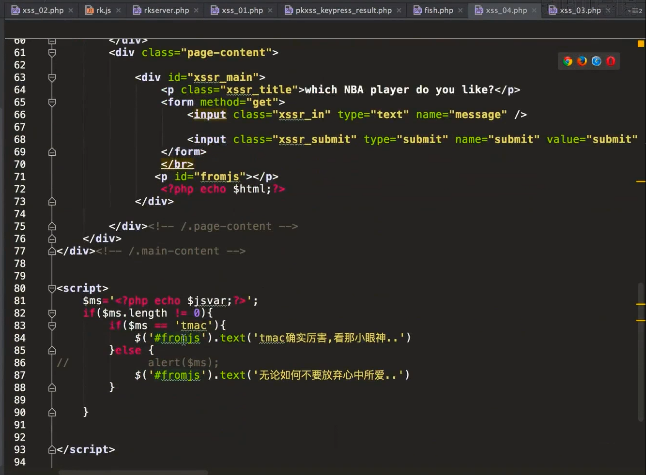The image size is (646, 475).
Task: Close the xss_02.php tab
Action: coord(71,10)
